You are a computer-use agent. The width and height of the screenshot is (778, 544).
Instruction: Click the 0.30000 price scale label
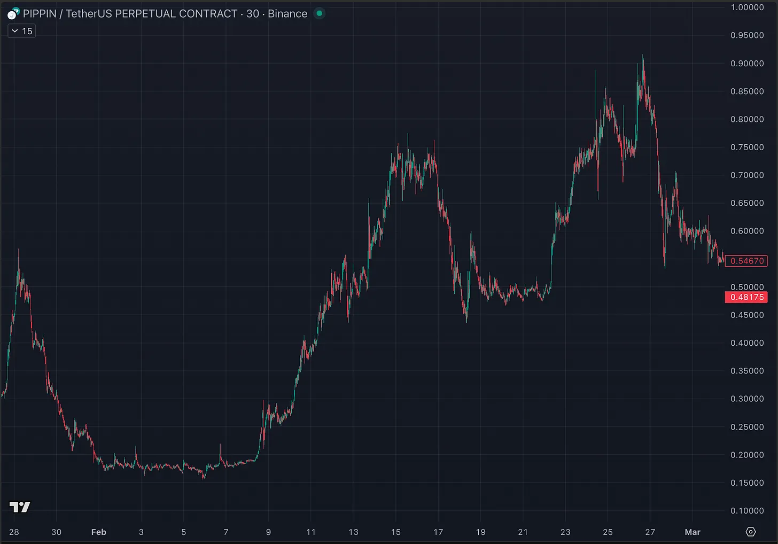(x=747, y=399)
